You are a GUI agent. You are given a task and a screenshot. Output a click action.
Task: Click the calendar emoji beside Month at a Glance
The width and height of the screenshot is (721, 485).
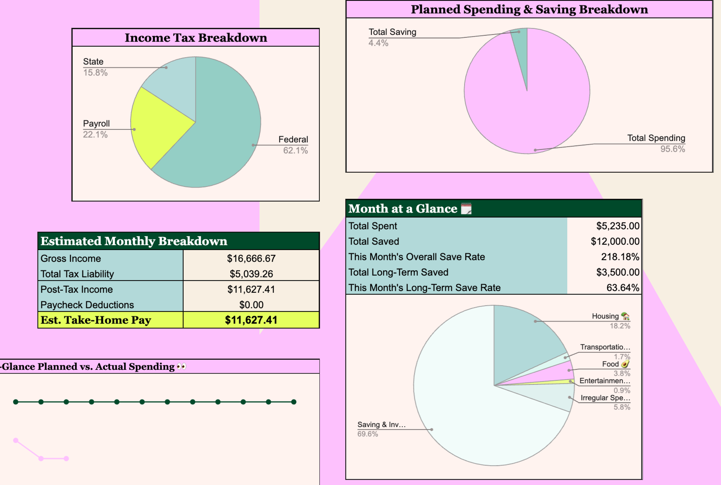[x=466, y=208]
